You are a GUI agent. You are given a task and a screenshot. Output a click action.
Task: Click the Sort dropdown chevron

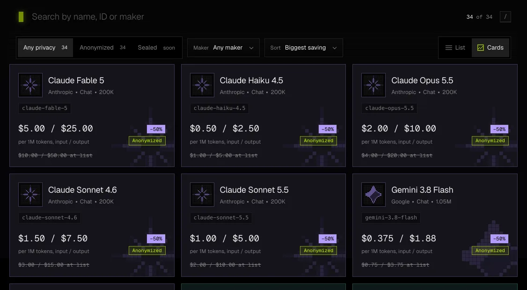(x=335, y=48)
